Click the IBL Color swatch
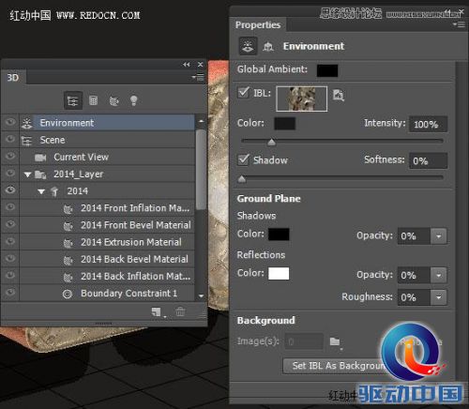469x409 pixels. 284,124
